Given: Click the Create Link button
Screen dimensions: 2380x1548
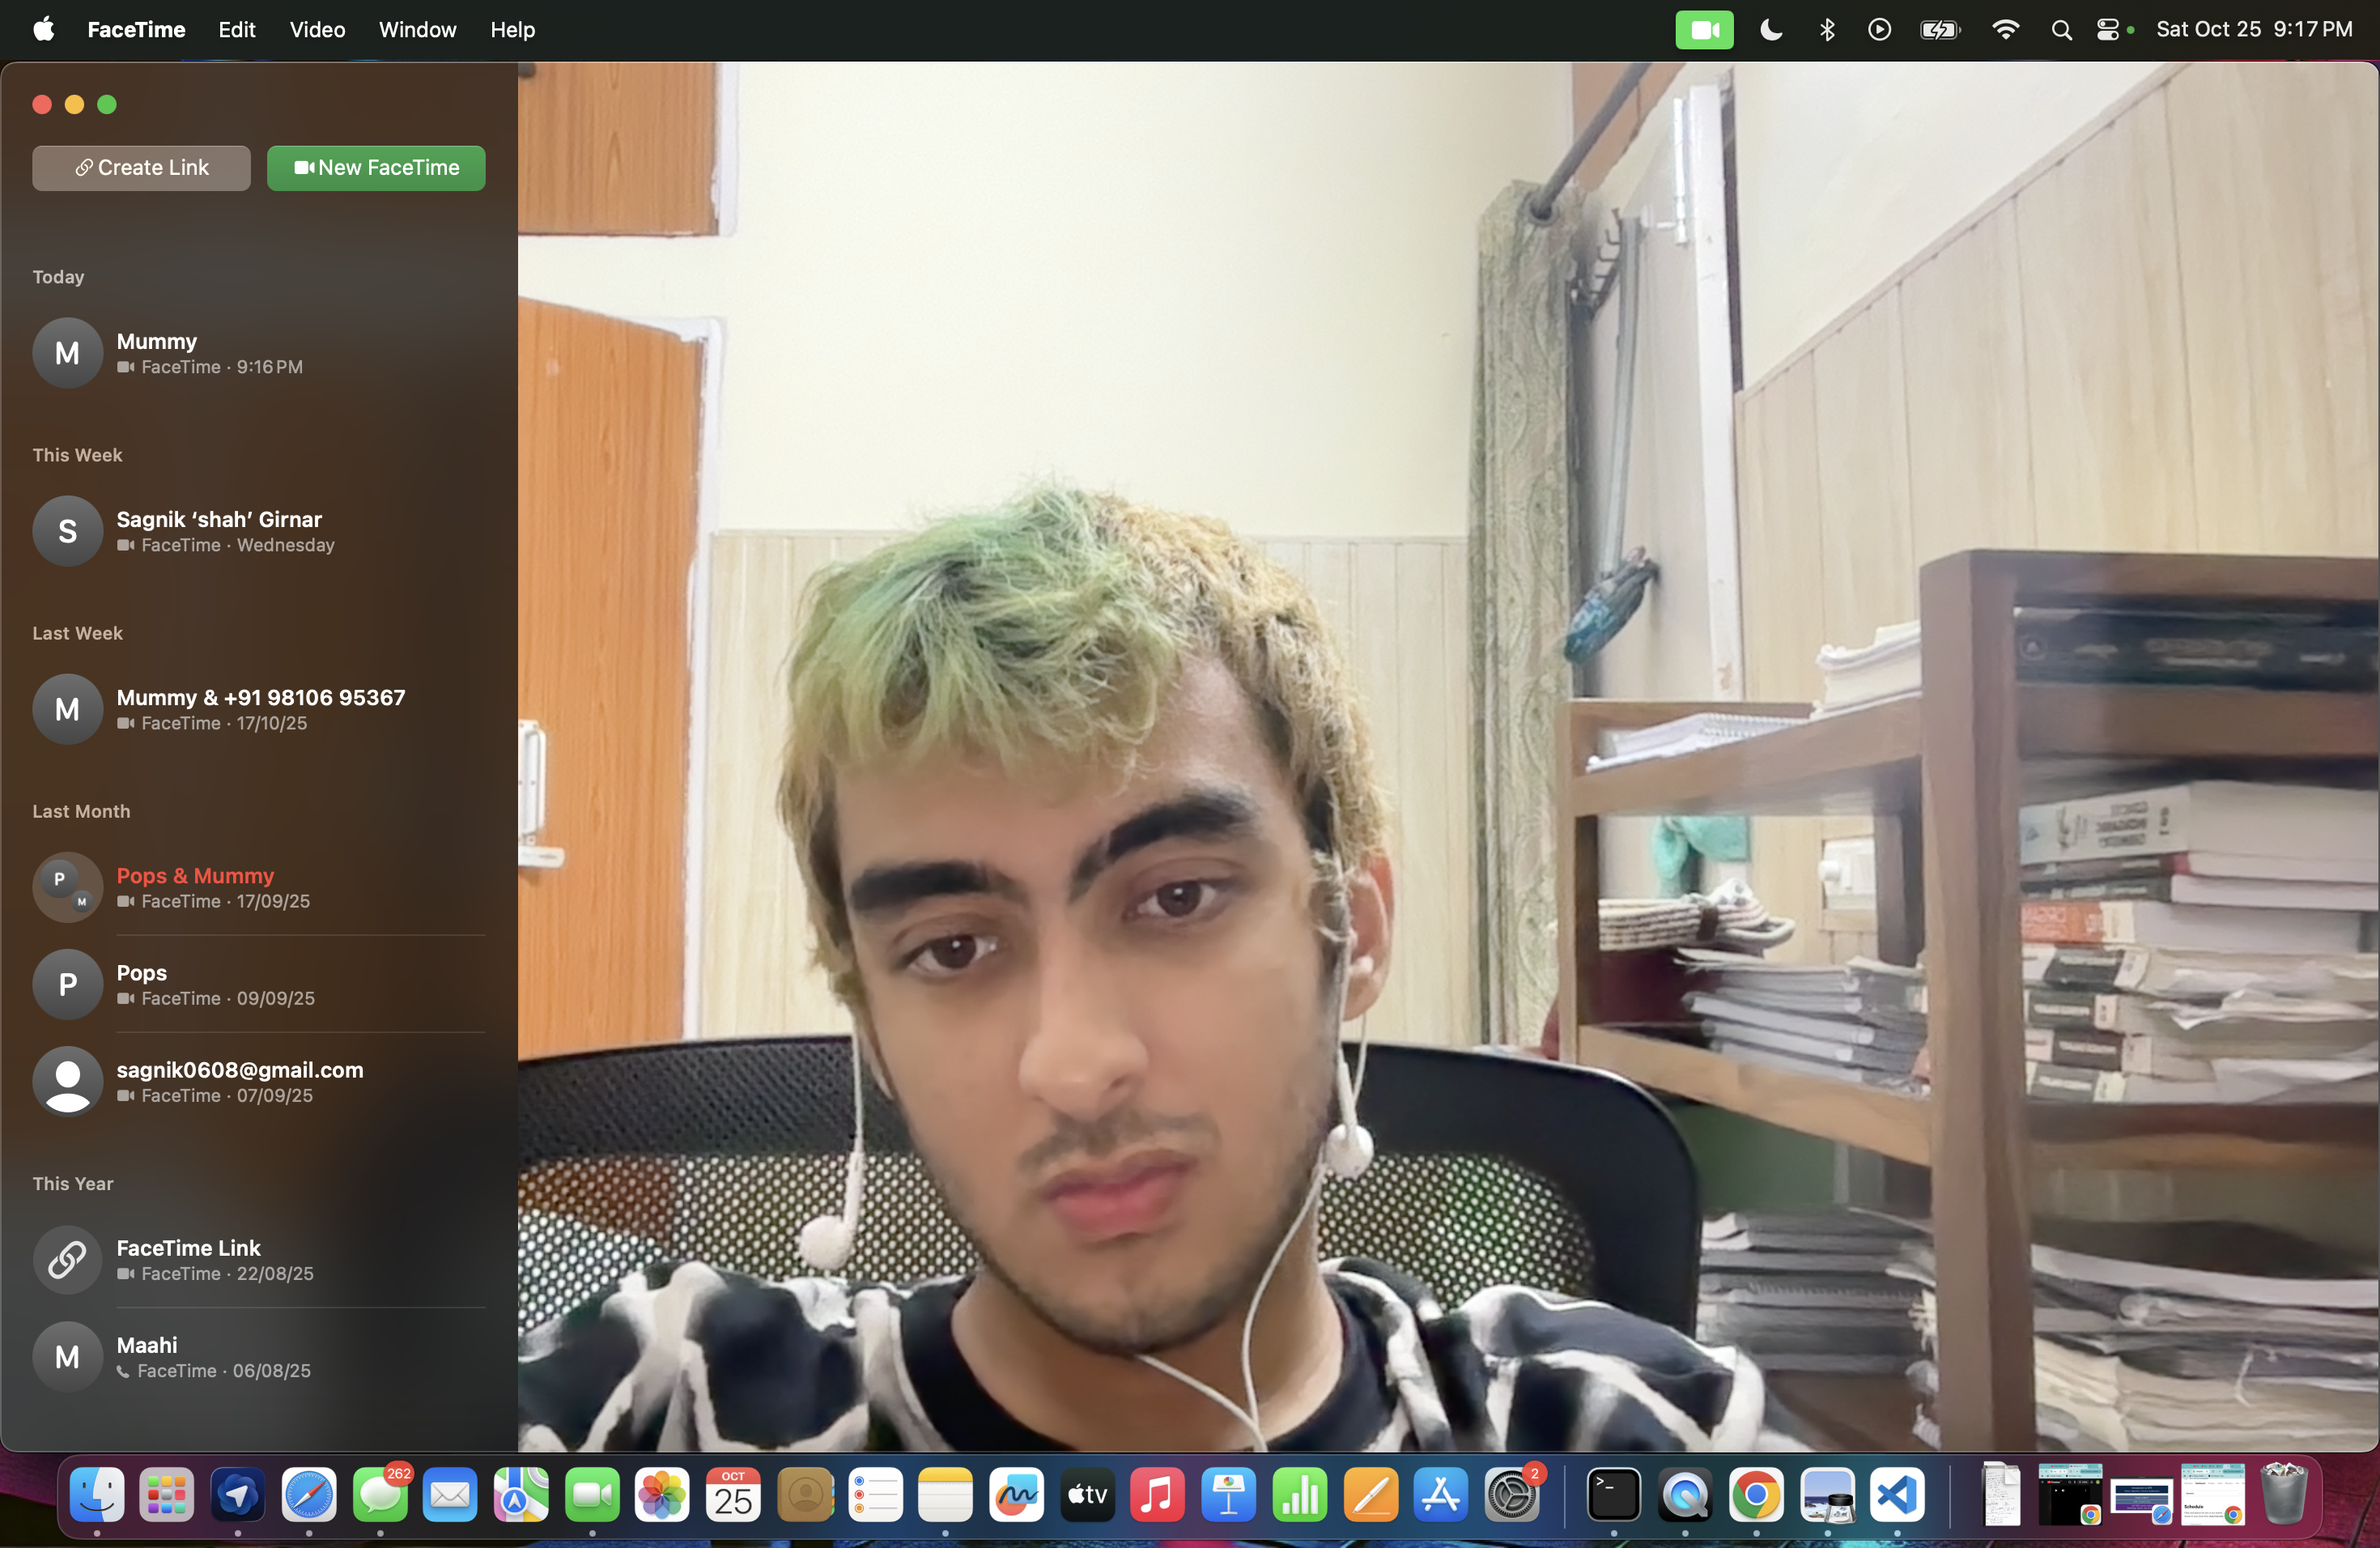Looking at the screenshot, I should tap(141, 168).
